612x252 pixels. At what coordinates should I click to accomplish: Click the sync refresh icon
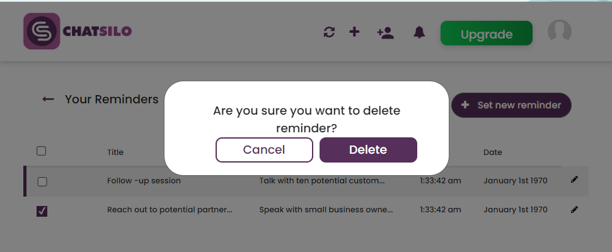click(x=329, y=32)
